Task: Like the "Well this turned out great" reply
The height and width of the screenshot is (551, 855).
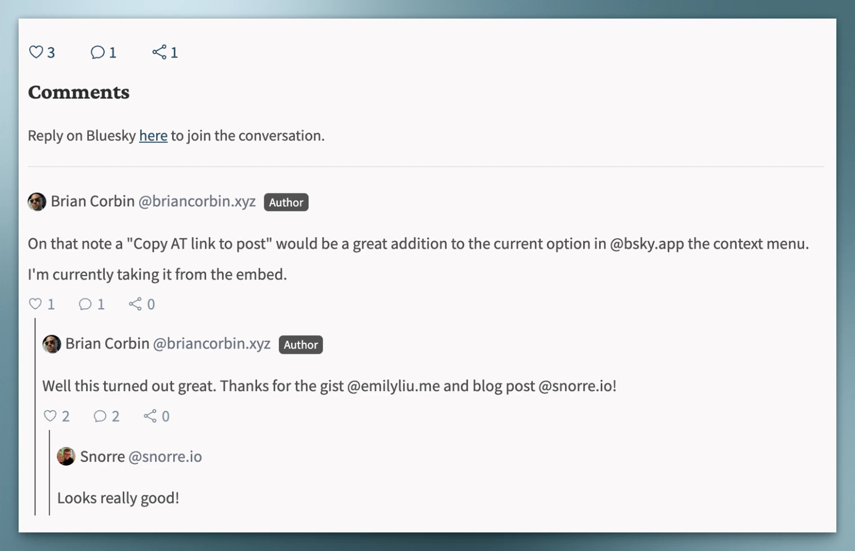Action: coord(50,416)
